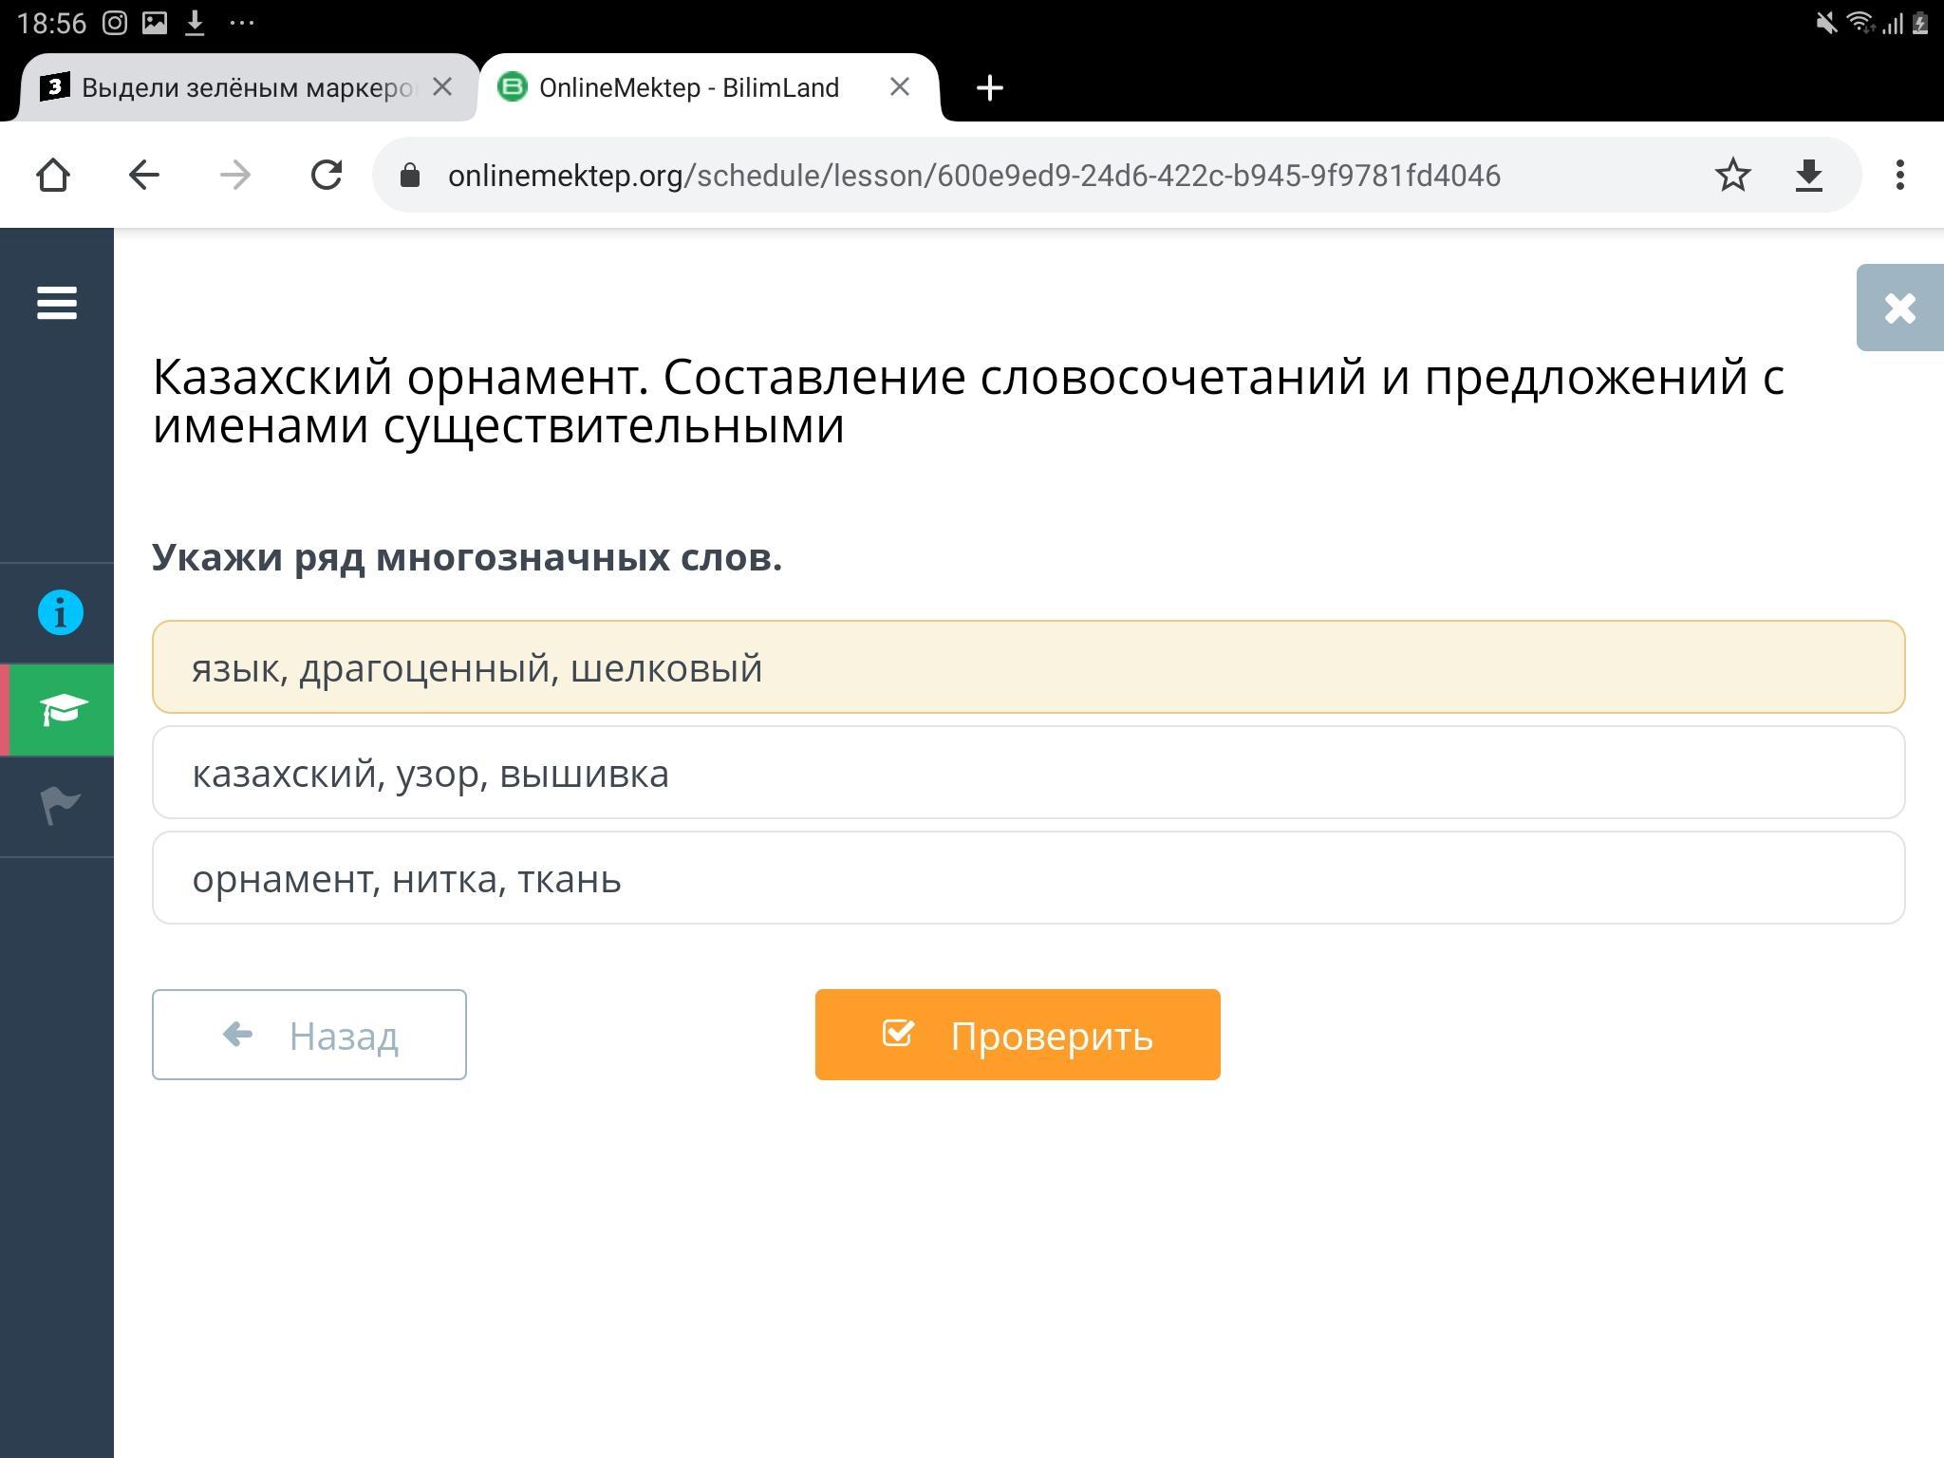
Task: Reload the current page
Action: [x=326, y=175]
